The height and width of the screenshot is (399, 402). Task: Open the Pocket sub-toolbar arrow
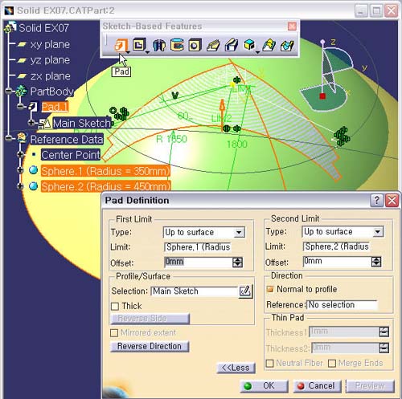(147, 52)
